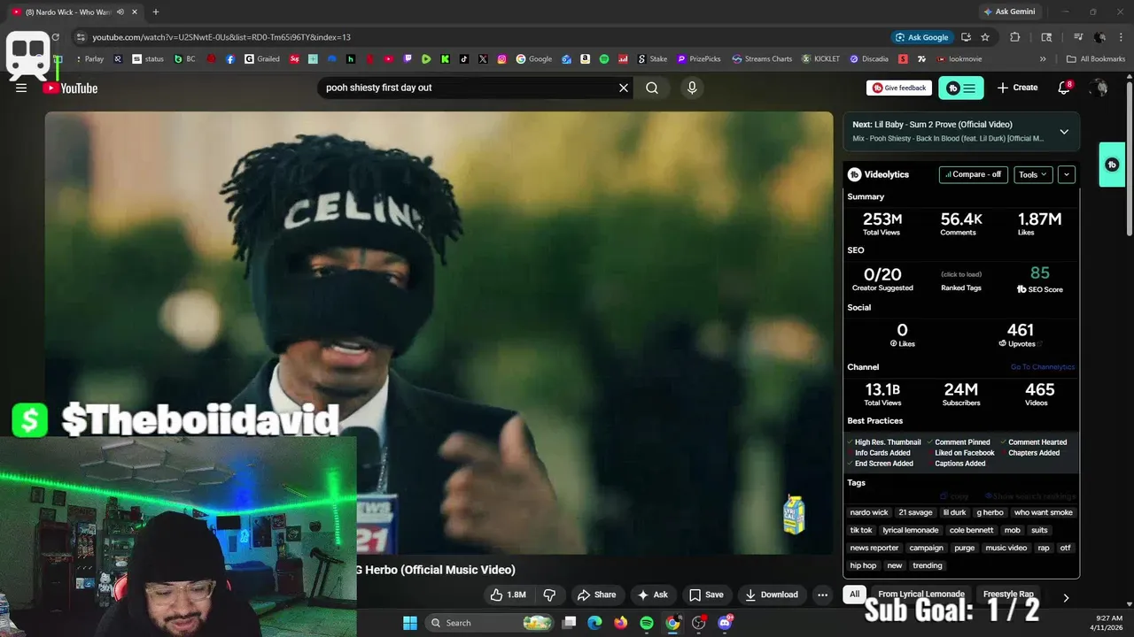Open Windows Start menu
Image resolution: width=1134 pixels, height=637 pixels.
[410, 623]
